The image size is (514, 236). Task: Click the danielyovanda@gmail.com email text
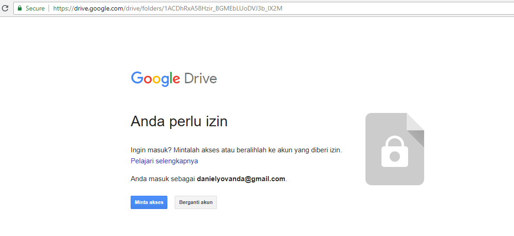point(241,179)
